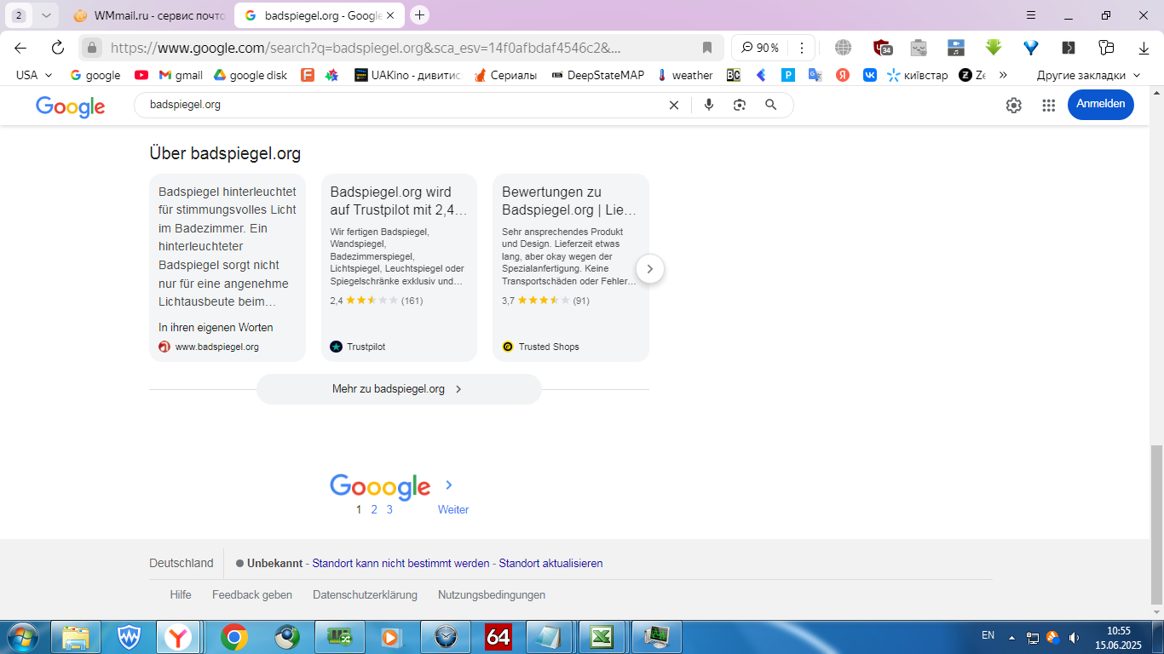Click the Weiter link
This screenshot has height=654, width=1164.
[x=453, y=509]
